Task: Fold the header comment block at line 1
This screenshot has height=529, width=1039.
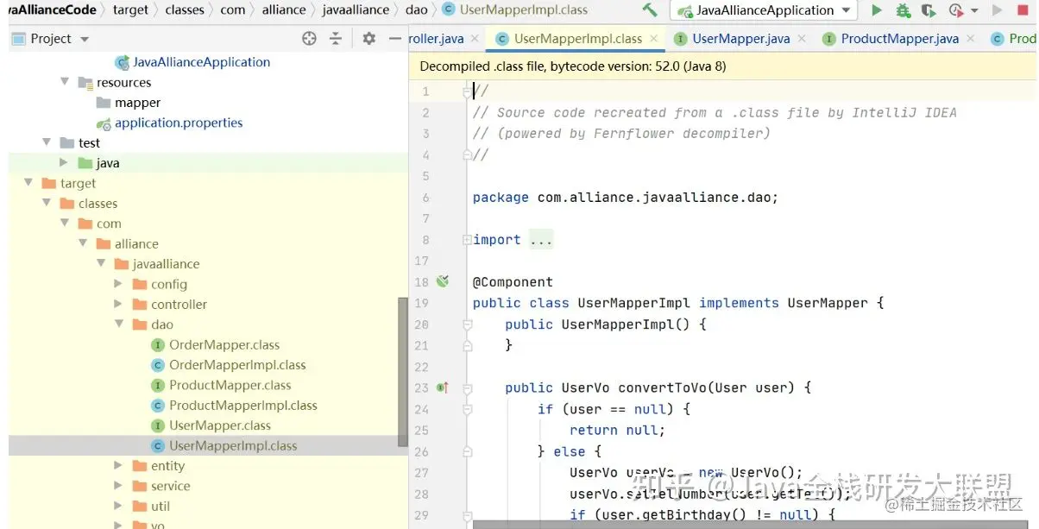Action: (x=467, y=91)
